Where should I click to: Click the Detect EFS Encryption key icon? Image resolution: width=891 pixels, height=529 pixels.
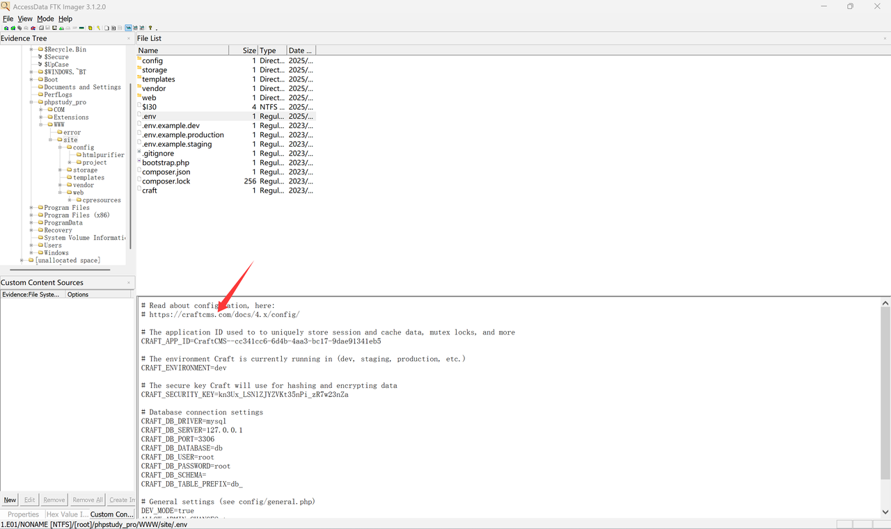point(98,29)
